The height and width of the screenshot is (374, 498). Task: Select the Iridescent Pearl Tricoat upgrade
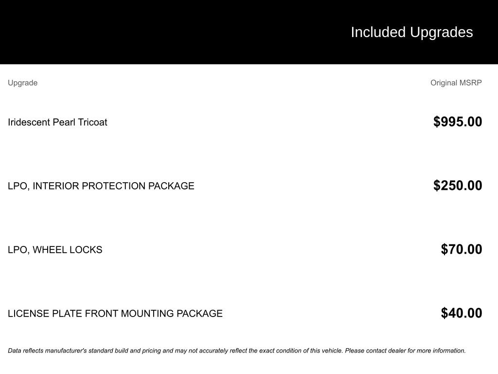tap(57, 122)
